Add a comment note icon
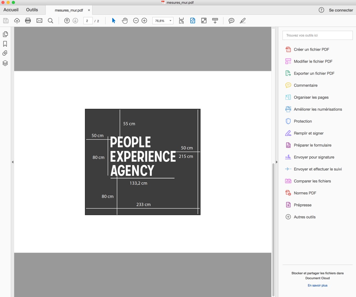The height and width of the screenshot is (297, 356). pos(231,21)
